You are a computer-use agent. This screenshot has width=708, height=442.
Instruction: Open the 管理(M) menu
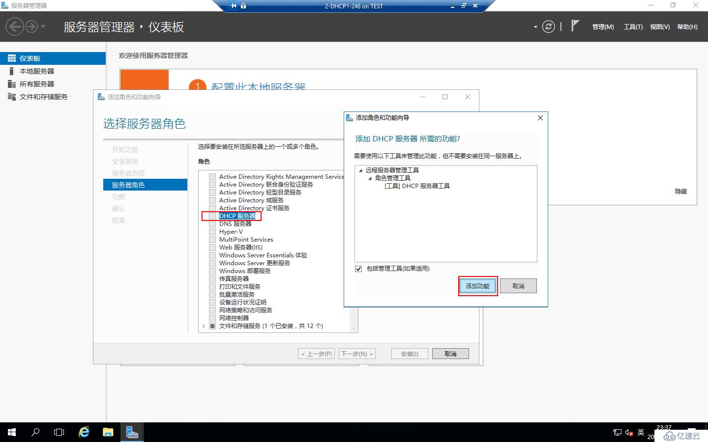click(x=603, y=27)
